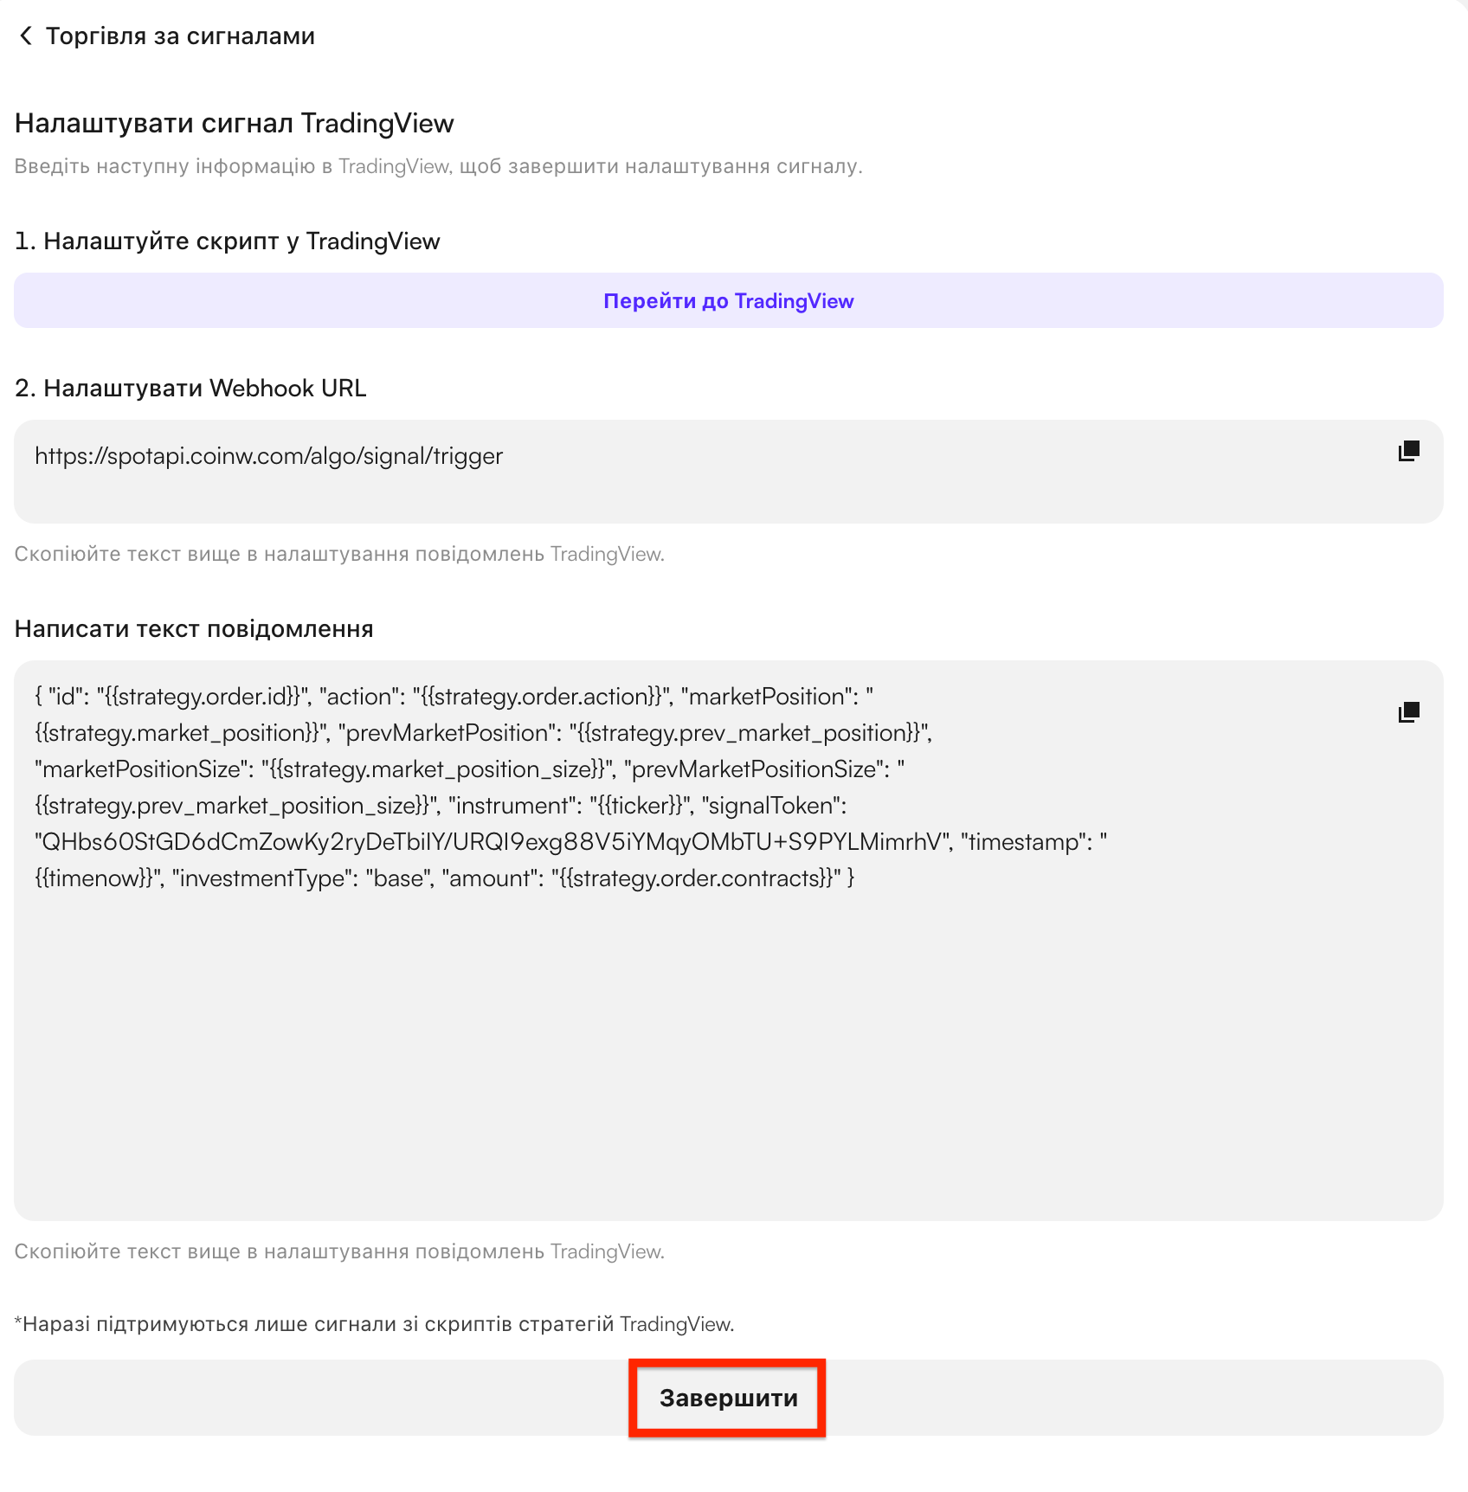Click the step 2 Налаштувати Webhook URL heading

pyautogui.click(x=190, y=389)
